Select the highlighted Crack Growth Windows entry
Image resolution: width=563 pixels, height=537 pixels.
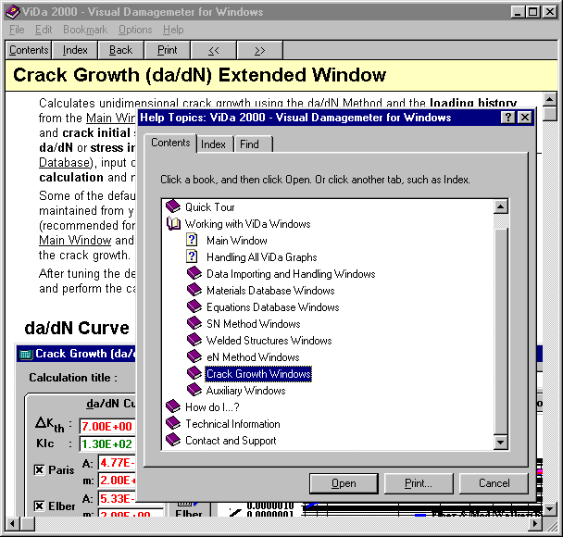(x=258, y=374)
